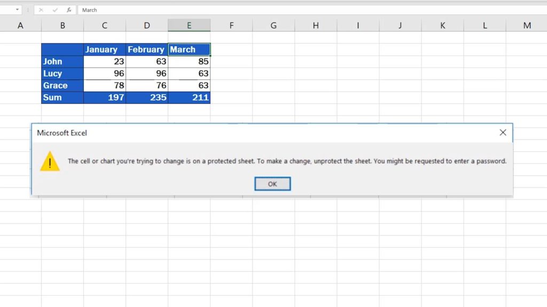Select column F header
This screenshot has height=307, width=547.
coord(231,26)
